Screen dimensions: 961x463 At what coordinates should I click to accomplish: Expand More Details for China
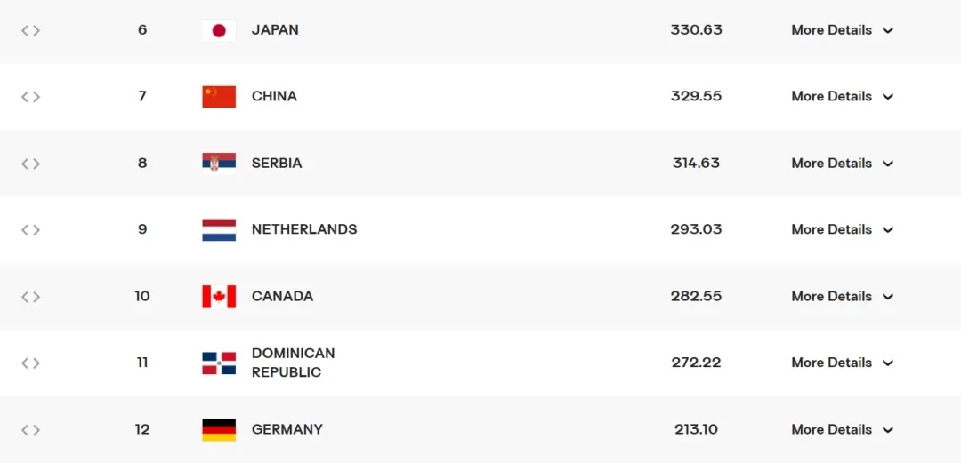842,97
